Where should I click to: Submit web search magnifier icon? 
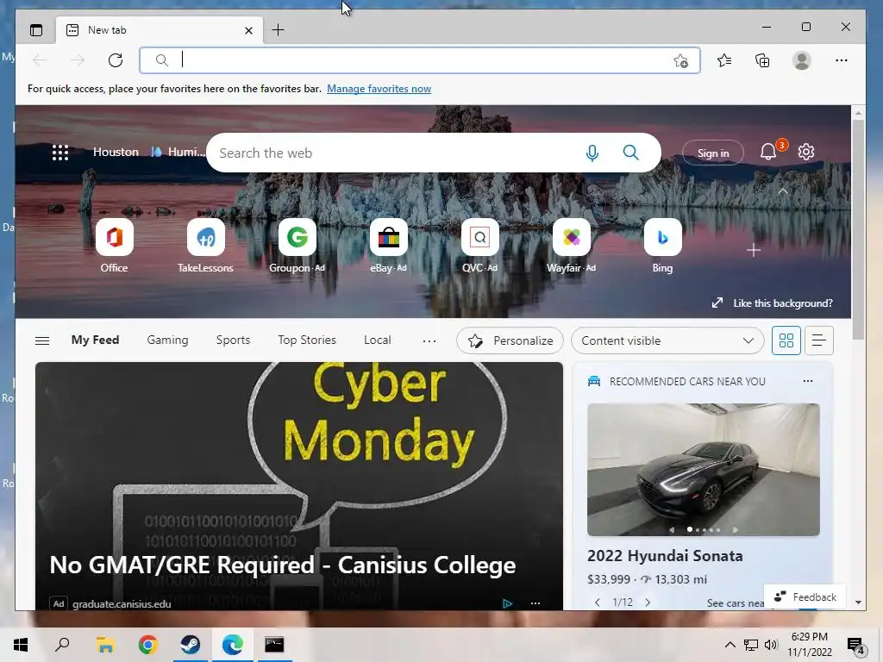pos(630,153)
